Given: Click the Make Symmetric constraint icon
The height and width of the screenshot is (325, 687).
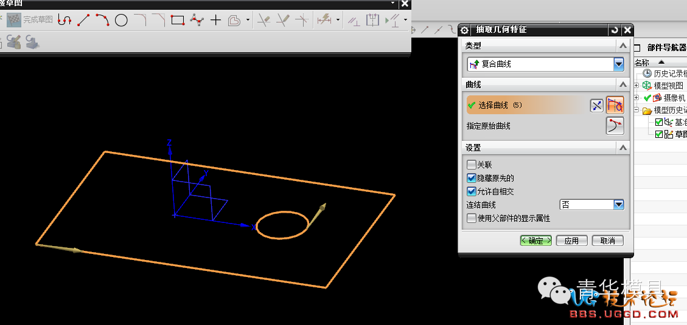Looking at the screenshot, I should coord(372,19).
